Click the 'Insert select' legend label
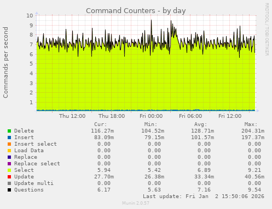 (x=36, y=144)
